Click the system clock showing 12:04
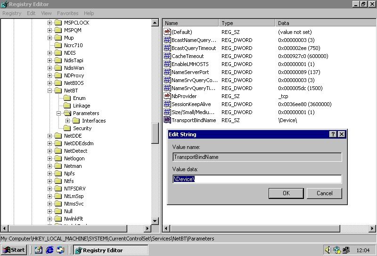The image size is (377, 256). point(363,250)
